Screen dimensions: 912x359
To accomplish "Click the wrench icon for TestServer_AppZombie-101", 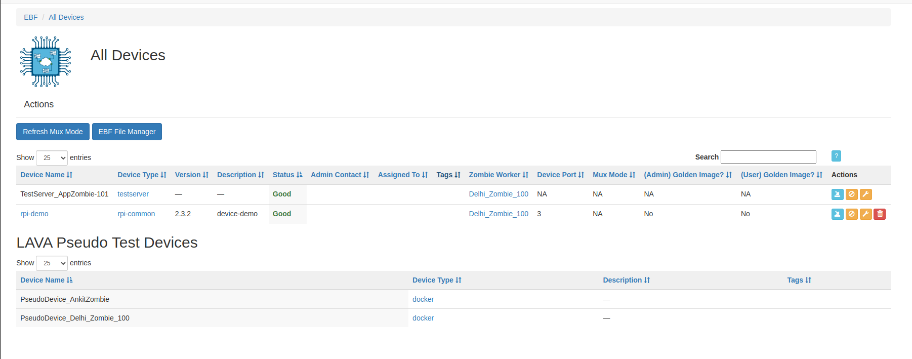I will tap(865, 194).
